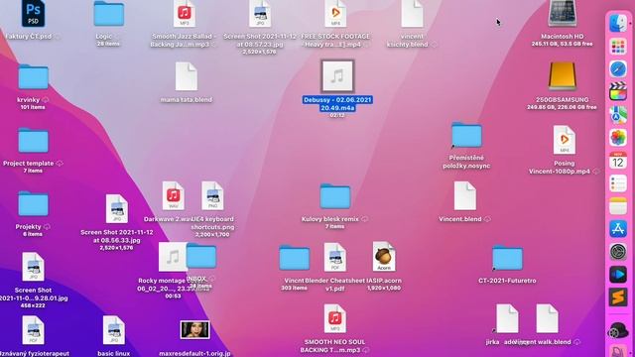Select the jirka alias file
Viewport: 635px width, 357px height.
(507, 319)
